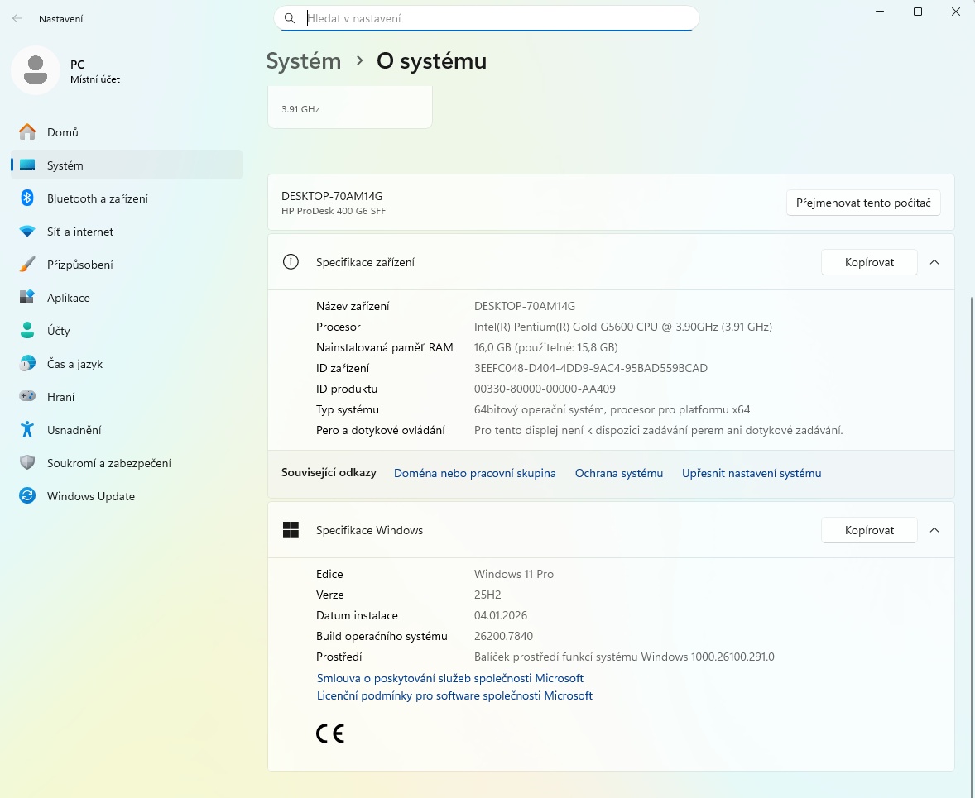Viewport: 975px width, 798px height.
Task: Collapse the Specifikace Windows section chevron
Action: (x=934, y=530)
